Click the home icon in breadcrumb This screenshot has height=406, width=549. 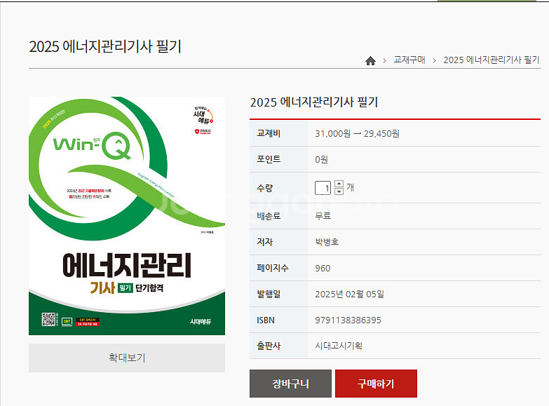[x=370, y=60]
